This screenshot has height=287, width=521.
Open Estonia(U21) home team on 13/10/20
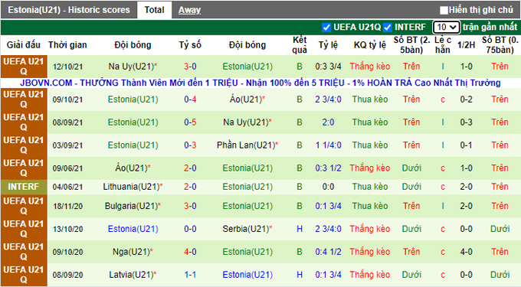(x=133, y=229)
